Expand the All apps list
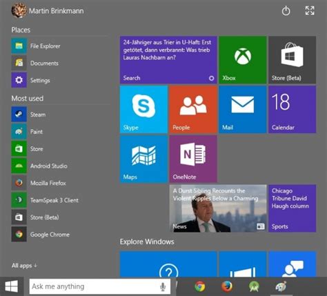Screen dimensions: 327x296 [x=24, y=266]
